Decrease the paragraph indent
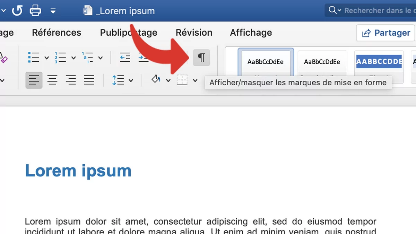The image size is (416, 234). [125, 58]
